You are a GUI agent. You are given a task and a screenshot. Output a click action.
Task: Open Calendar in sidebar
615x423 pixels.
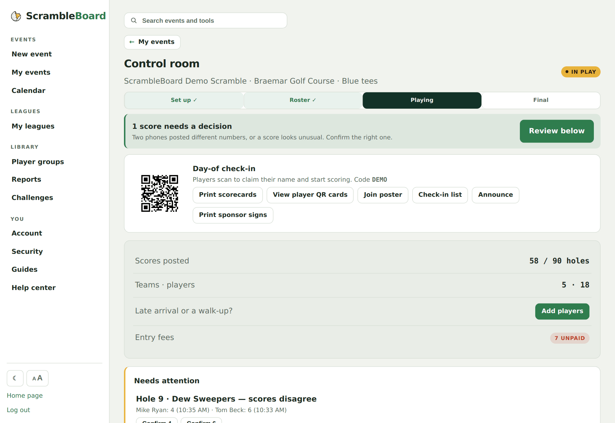[29, 91]
